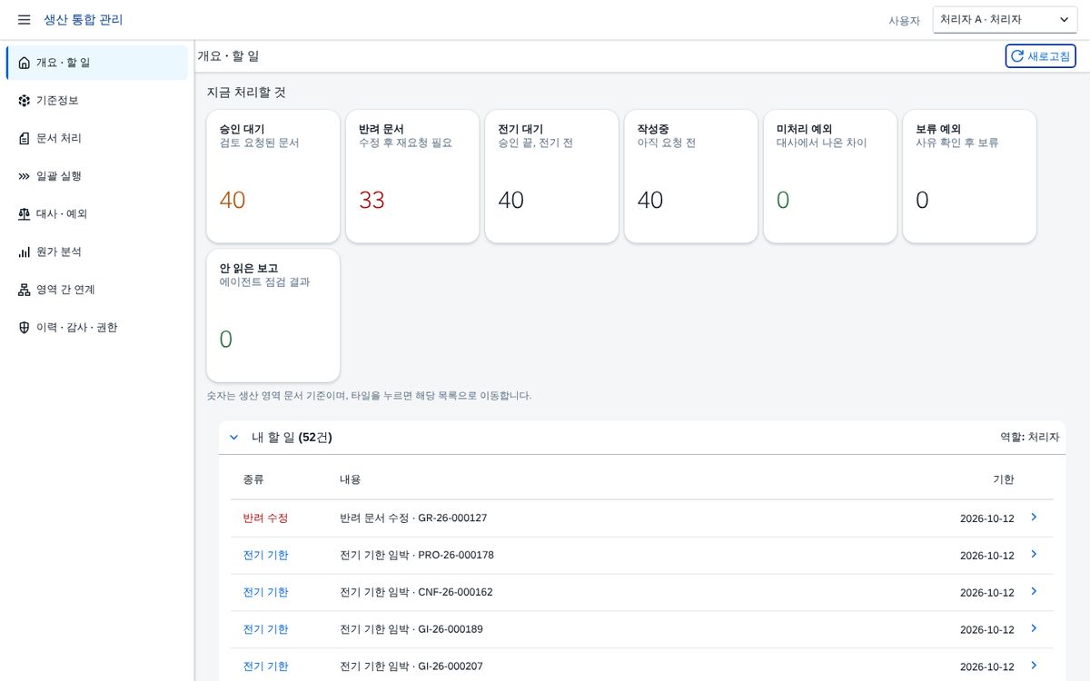Click the triple-chevron icon beside 일괄 실행
The height and width of the screenshot is (681, 1090).
point(24,176)
